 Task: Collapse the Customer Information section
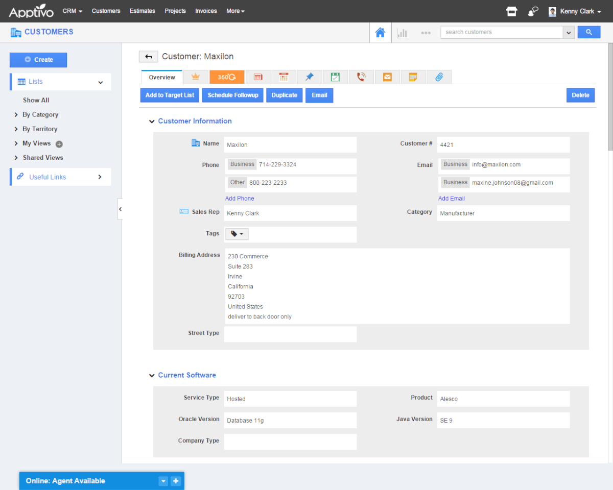pyautogui.click(x=152, y=121)
